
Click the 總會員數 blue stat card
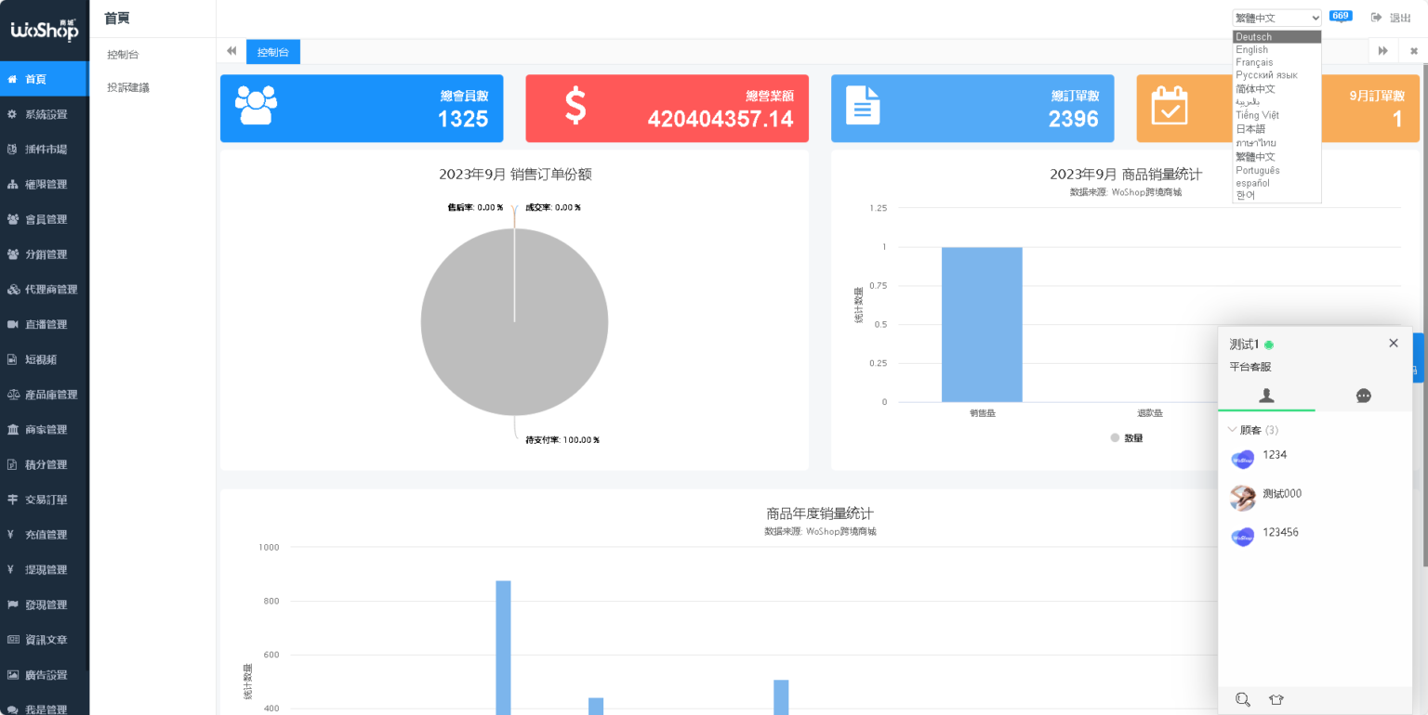click(362, 108)
